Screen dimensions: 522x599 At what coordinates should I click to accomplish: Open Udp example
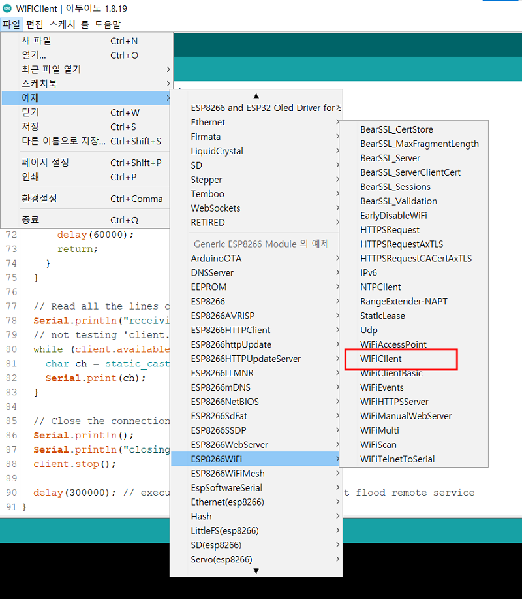[x=414, y=330]
